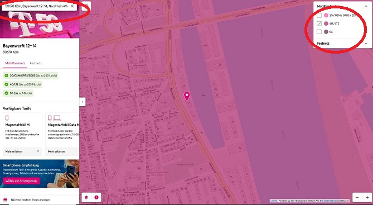Expand the Festnetz legend section

click(366, 44)
